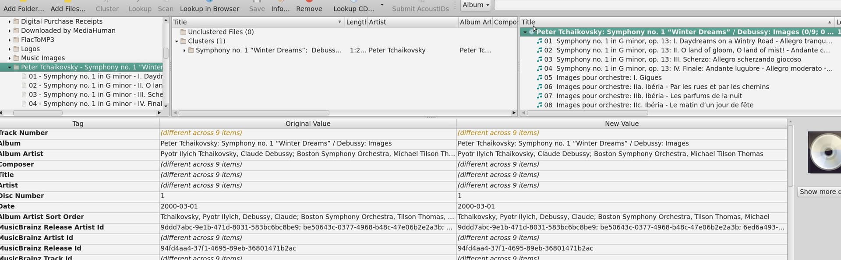The height and width of the screenshot is (260, 841).
Task: Select track 05 Images pour orchestre: I. Gigues
Action: 609,78
